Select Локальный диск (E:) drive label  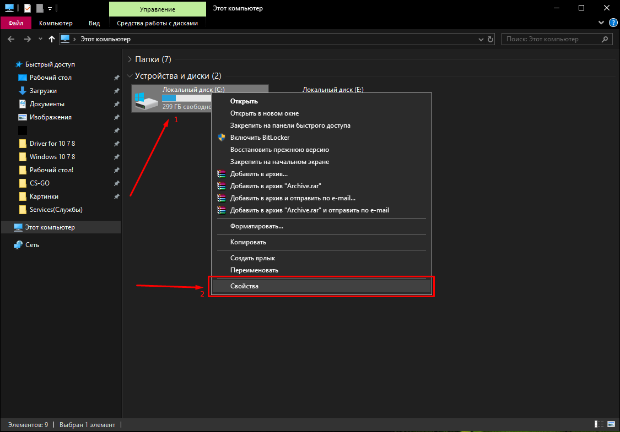333,89
